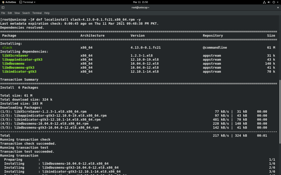This screenshot has height=175, width=281.
Task: Click the 'Total download size: 324 k' line
Action: 26,100
